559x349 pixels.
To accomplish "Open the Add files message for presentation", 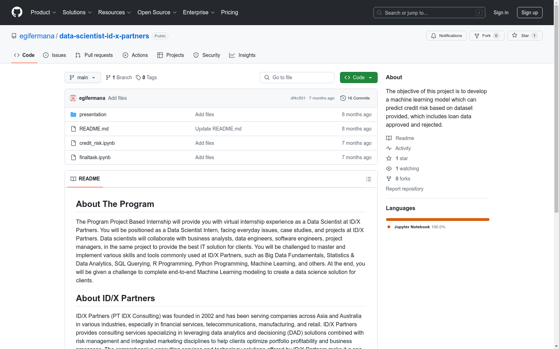I will 205,114.
